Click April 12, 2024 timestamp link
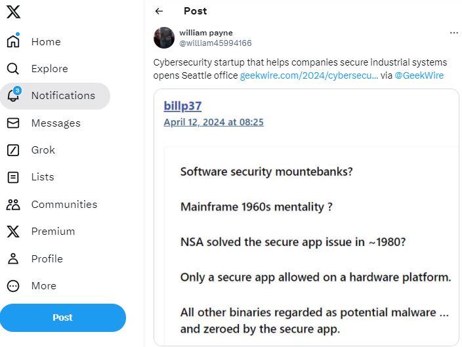Screen dimensions: 462x347 click(x=214, y=122)
